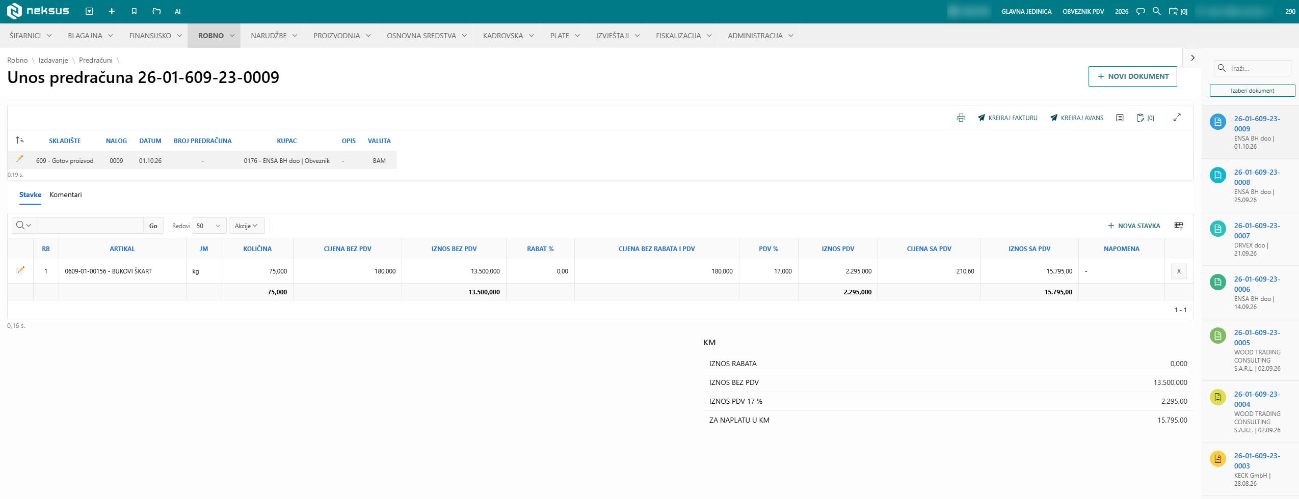The height and width of the screenshot is (499, 1299).
Task: Click KREIRAJ FAKTURU
Action: (x=1007, y=118)
